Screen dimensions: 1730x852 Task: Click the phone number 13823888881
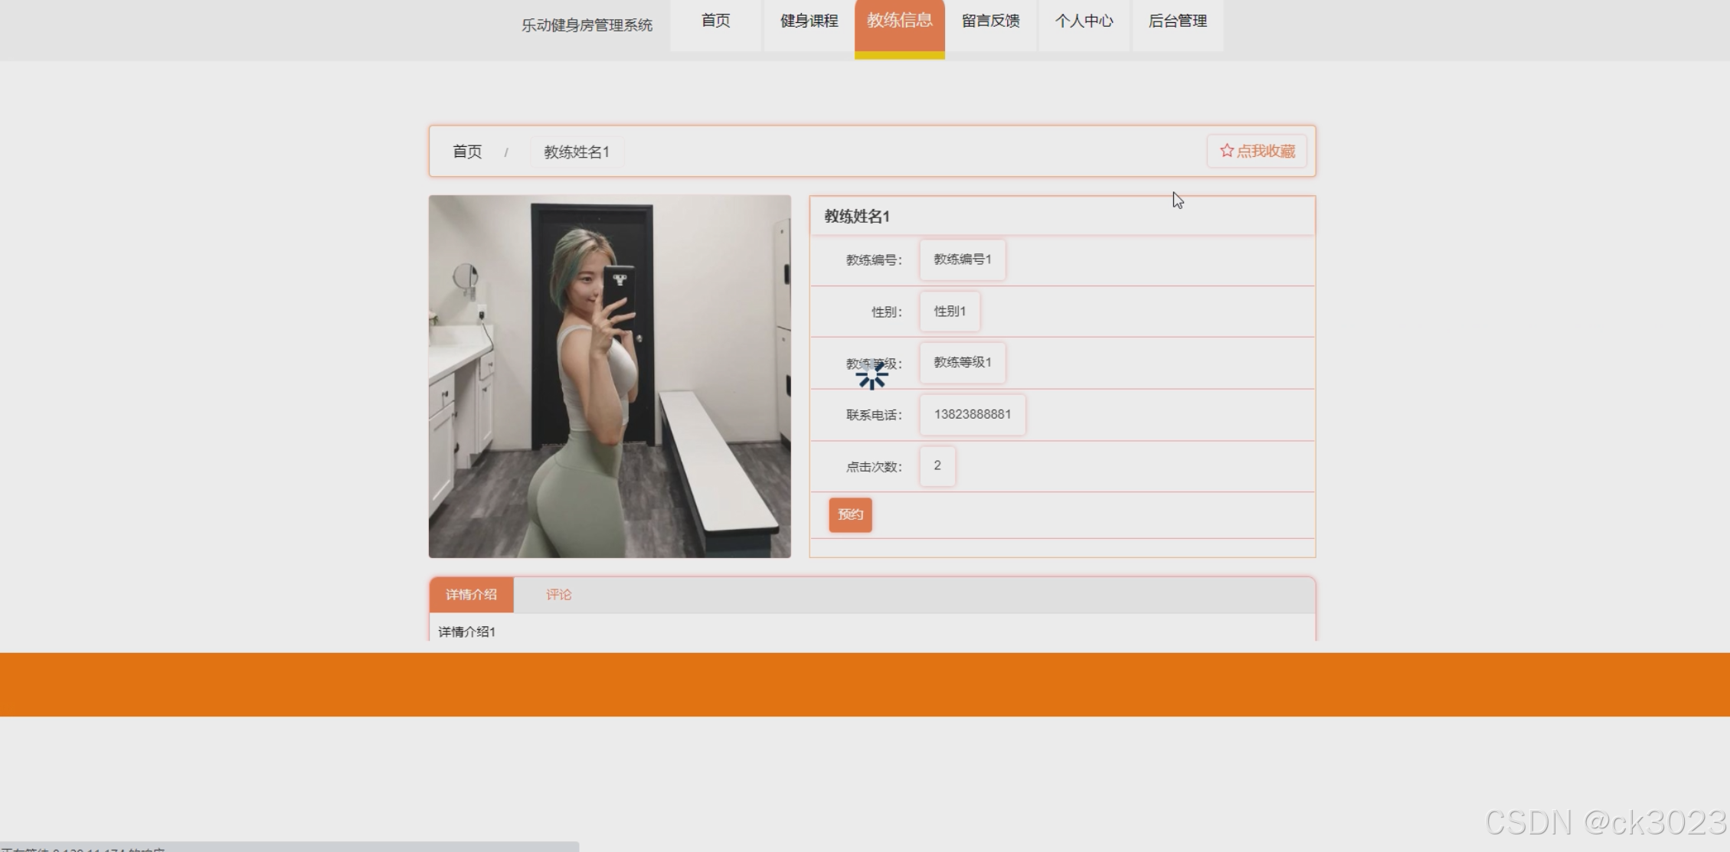(973, 414)
